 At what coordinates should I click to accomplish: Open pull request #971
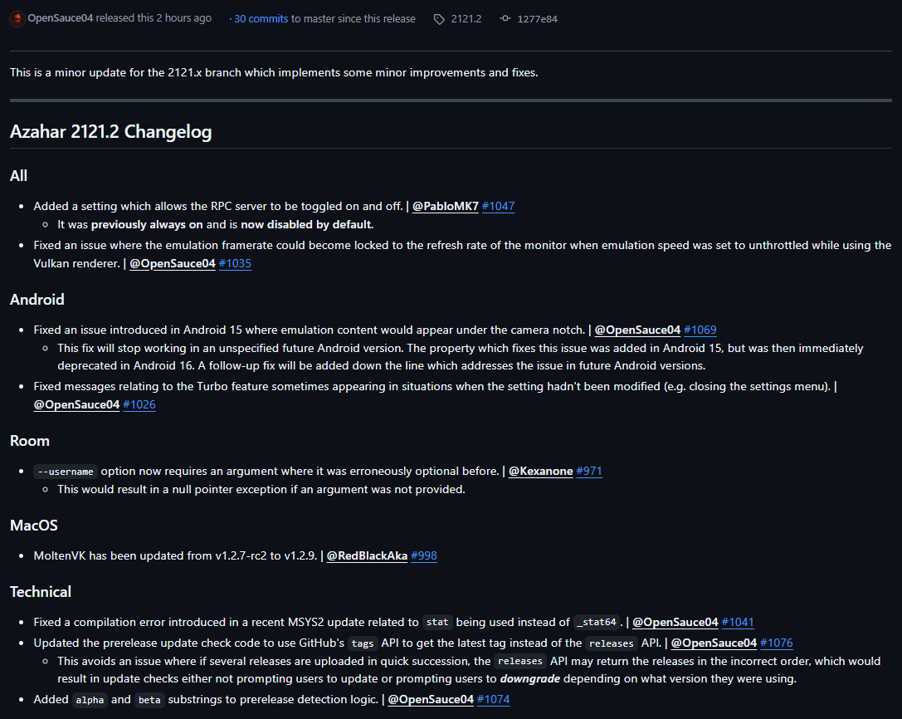point(589,471)
